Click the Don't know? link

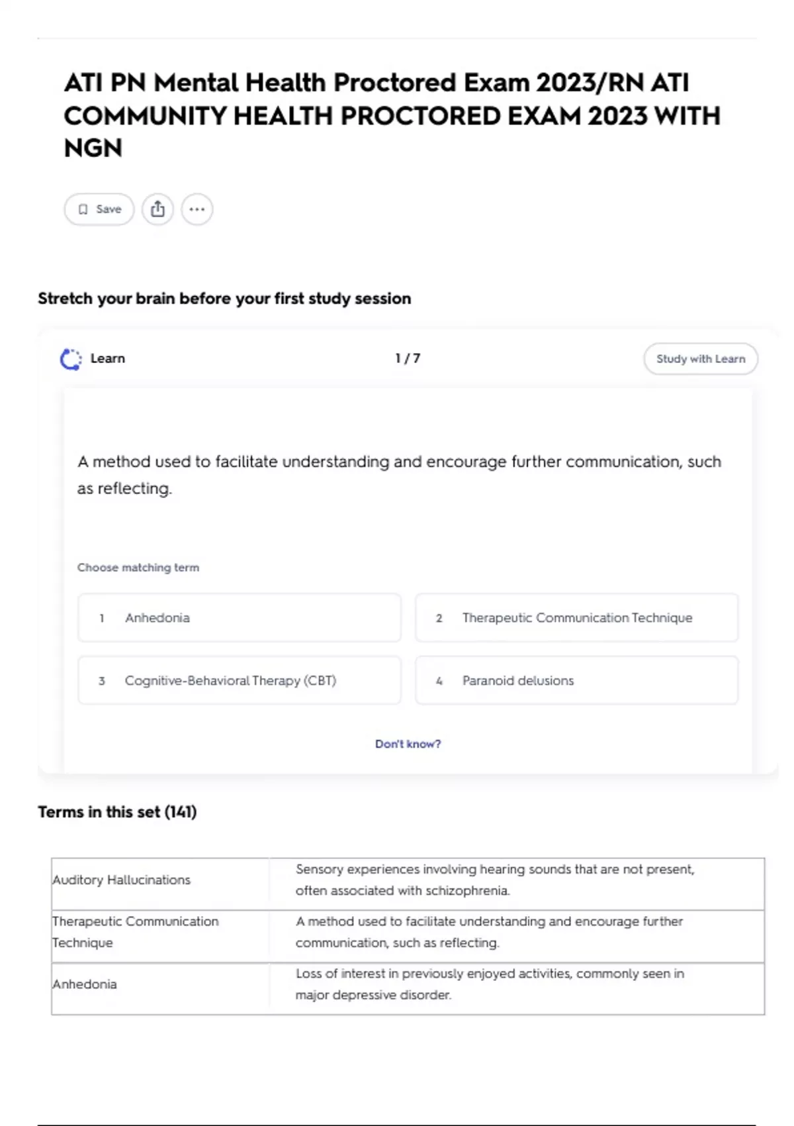[408, 744]
